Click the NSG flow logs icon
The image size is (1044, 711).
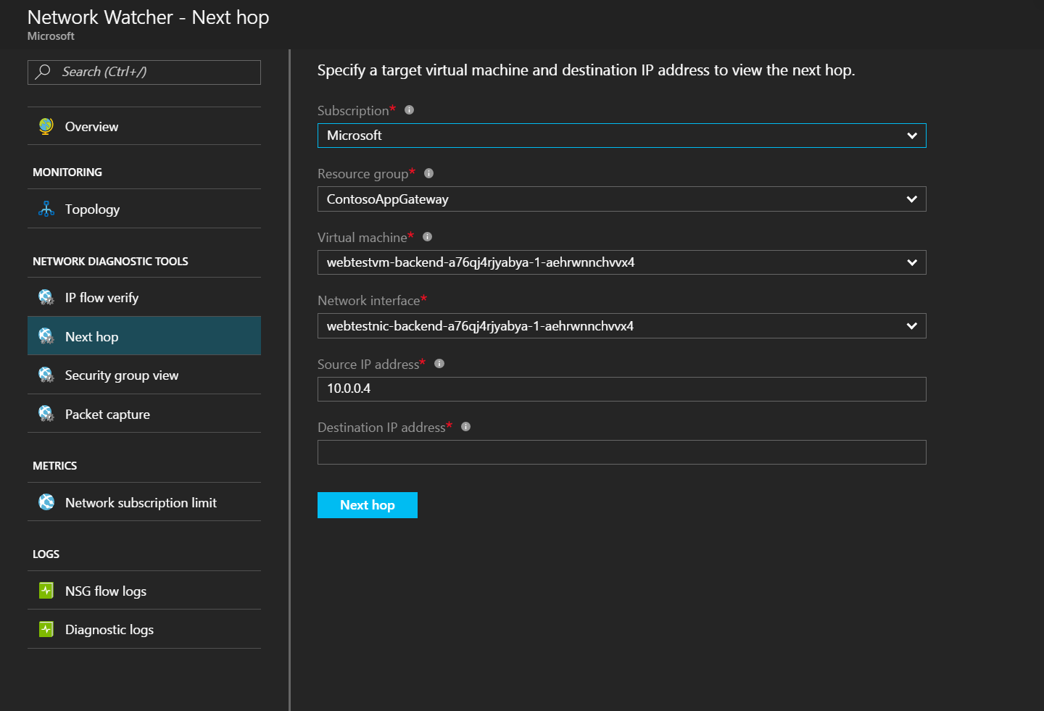coord(46,591)
